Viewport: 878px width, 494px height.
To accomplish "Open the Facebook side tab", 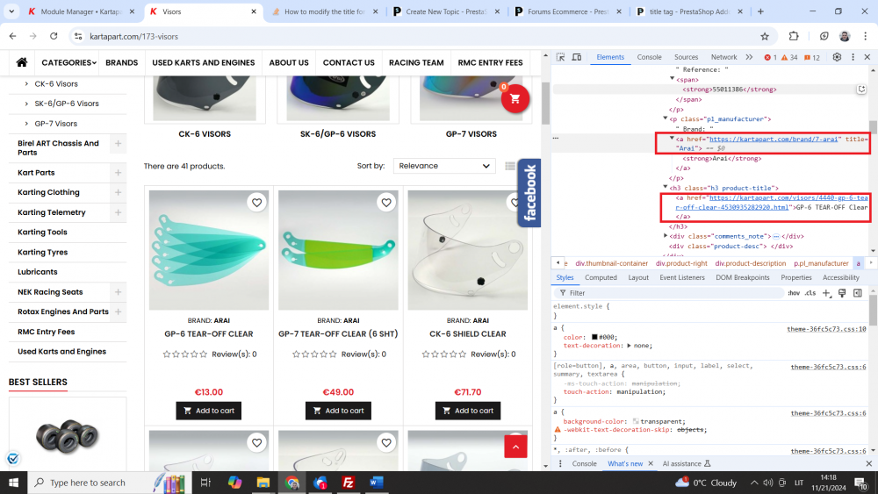I will [x=529, y=192].
